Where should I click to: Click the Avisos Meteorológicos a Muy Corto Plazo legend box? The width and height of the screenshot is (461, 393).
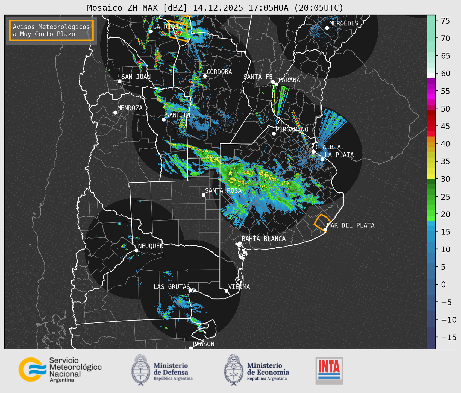[x=51, y=30]
